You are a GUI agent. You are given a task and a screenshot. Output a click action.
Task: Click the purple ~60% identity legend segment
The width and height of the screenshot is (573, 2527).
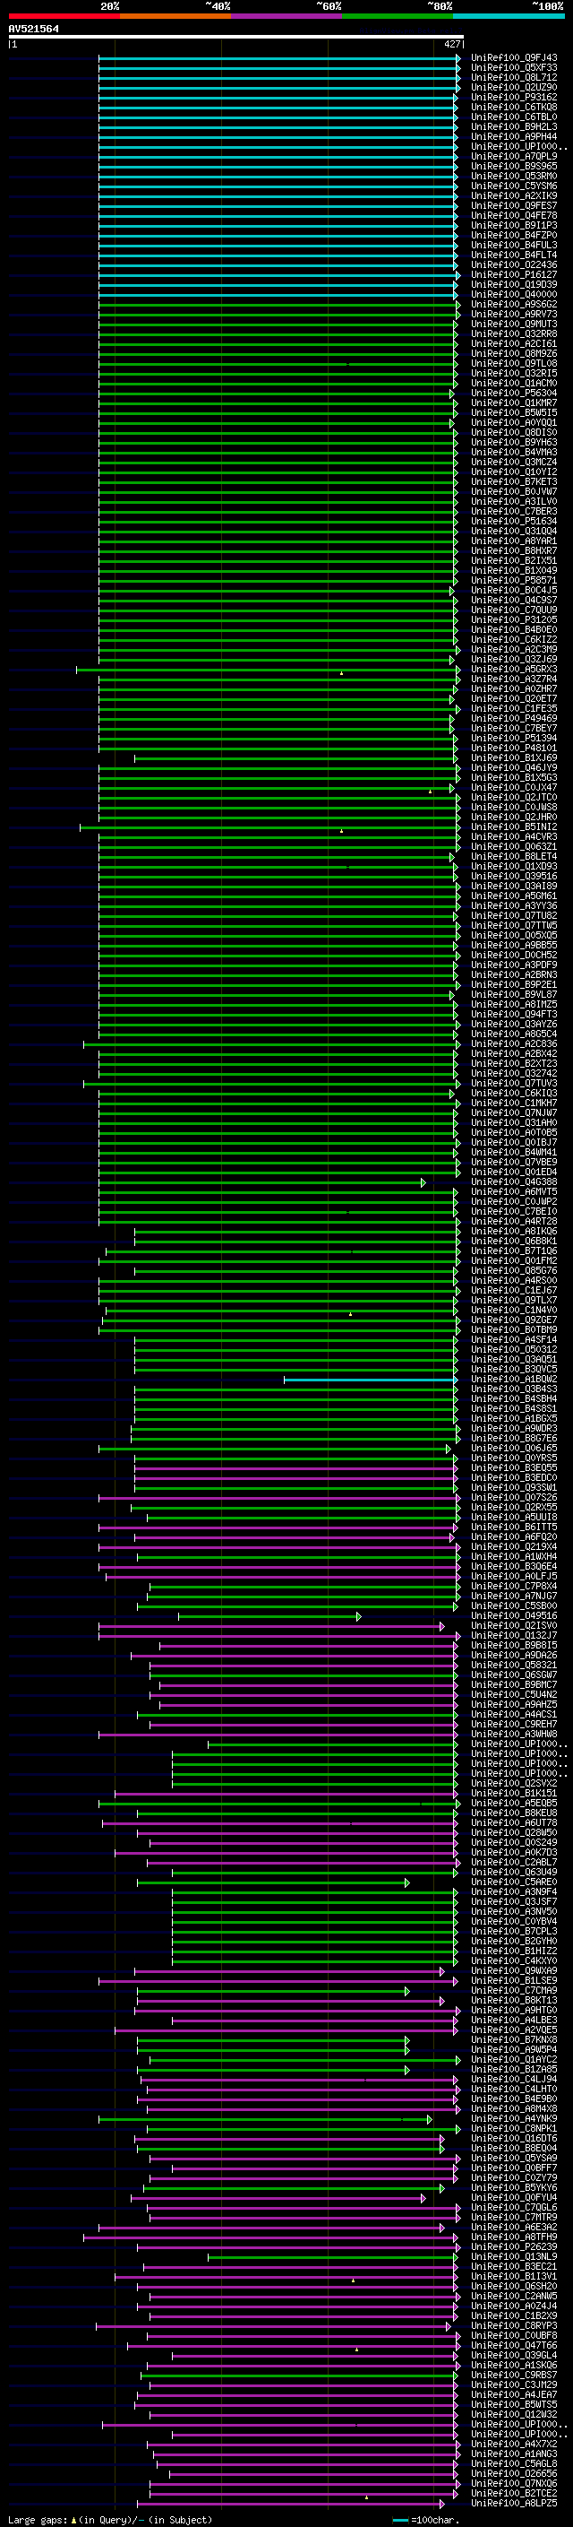click(x=286, y=16)
